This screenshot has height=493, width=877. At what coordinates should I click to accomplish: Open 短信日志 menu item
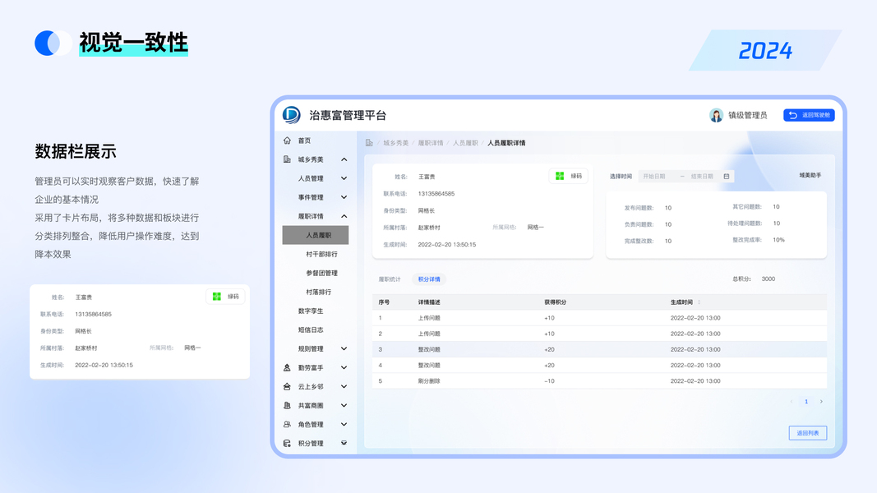(311, 329)
